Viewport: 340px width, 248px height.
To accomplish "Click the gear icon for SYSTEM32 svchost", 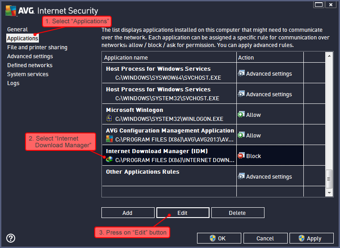I will 241,94.
